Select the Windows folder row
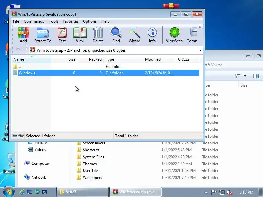Screen dimensions: 263x197 (105, 73)
